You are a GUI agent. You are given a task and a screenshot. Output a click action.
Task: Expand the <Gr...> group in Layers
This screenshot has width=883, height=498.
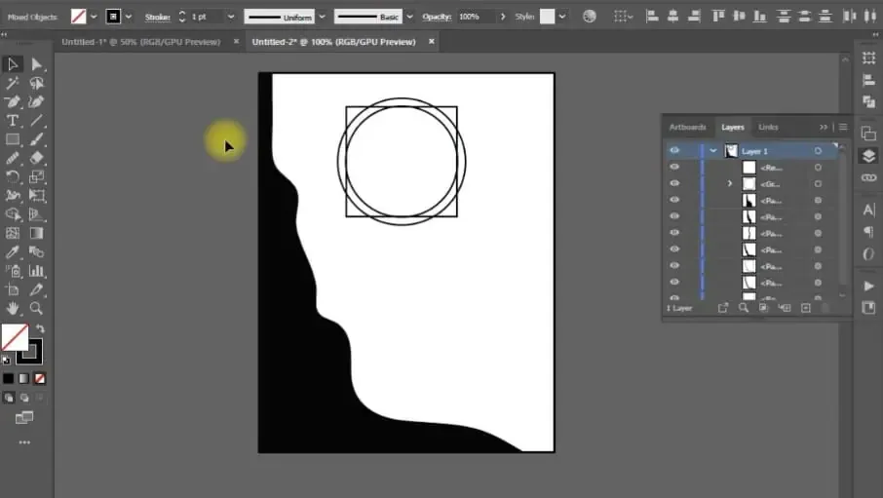pos(730,184)
